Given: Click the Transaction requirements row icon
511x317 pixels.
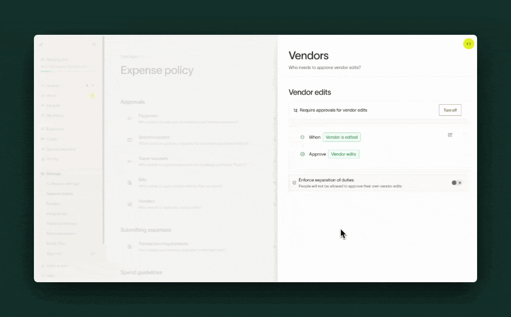Looking at the screenshot, I should point(130,247).
